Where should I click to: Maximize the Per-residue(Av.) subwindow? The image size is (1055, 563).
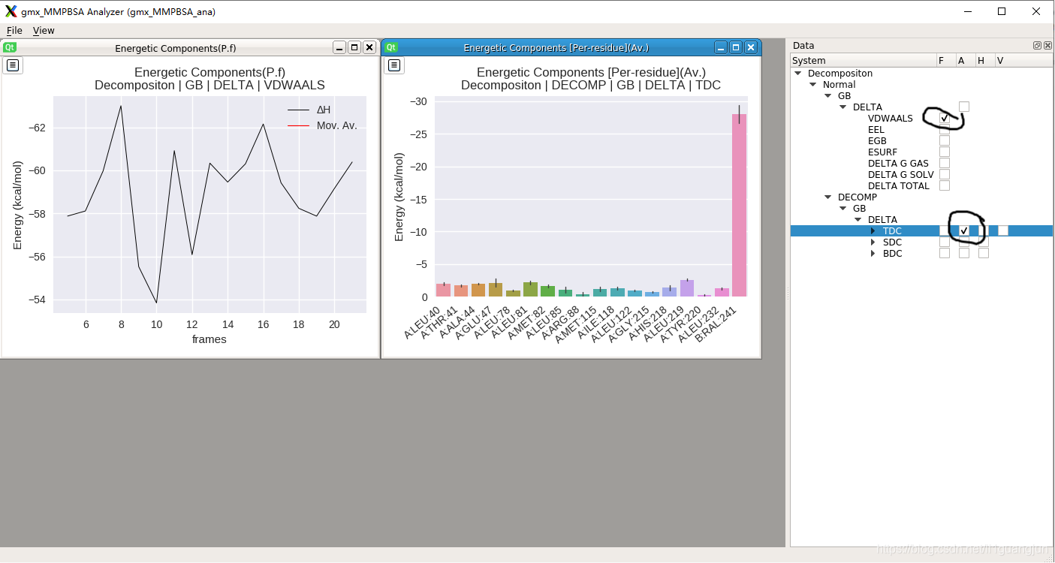tap(736, 47)
